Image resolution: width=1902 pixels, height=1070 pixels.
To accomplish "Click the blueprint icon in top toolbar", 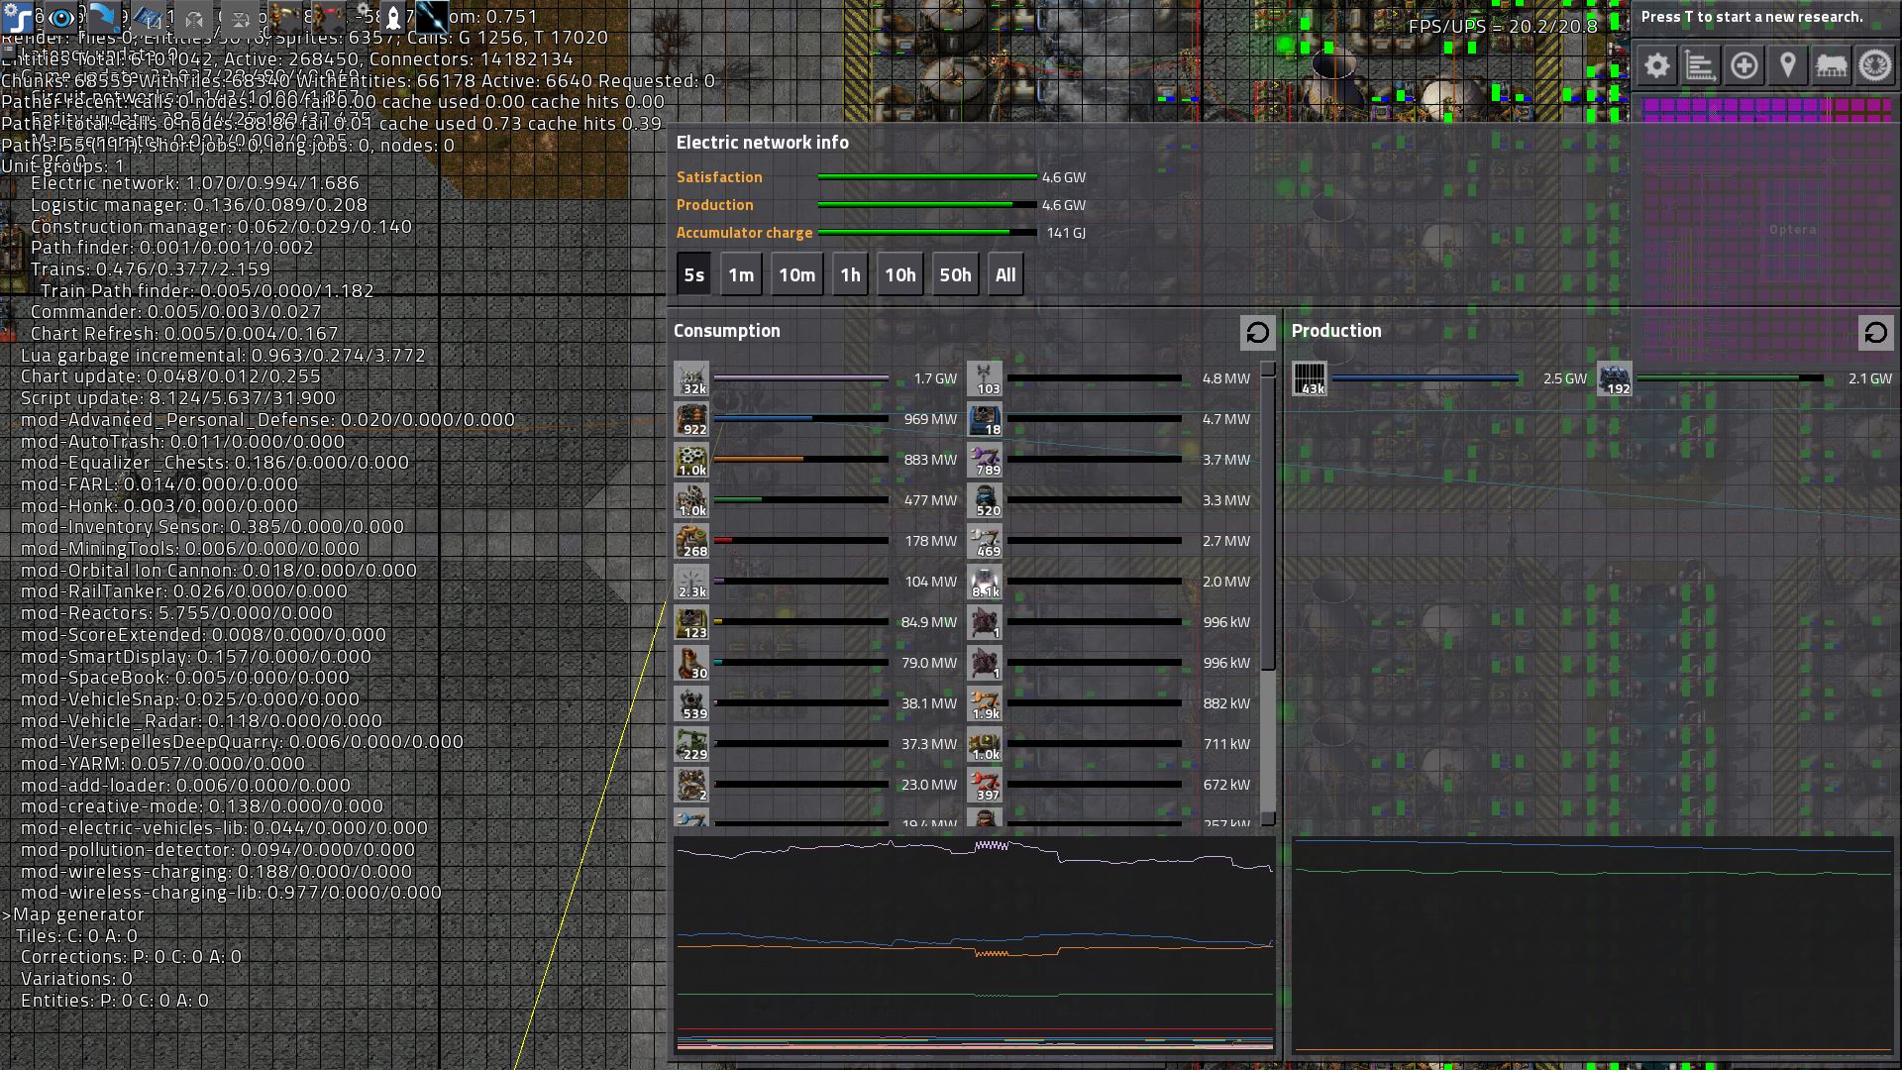I will click(149, 17).
